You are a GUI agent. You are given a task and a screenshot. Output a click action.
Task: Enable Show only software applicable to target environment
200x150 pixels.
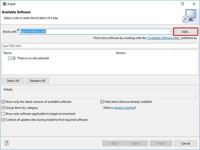coord(3,114)
